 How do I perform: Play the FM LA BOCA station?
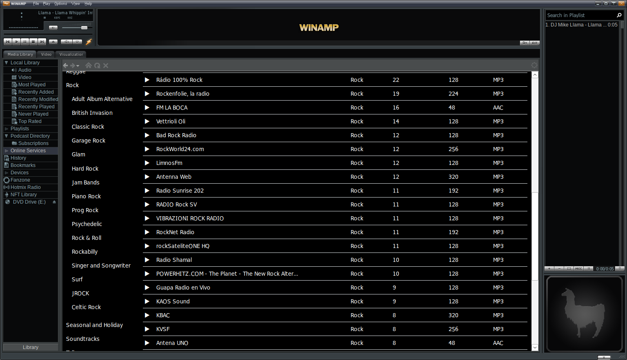pyautogui.click(x=147, y=108)
